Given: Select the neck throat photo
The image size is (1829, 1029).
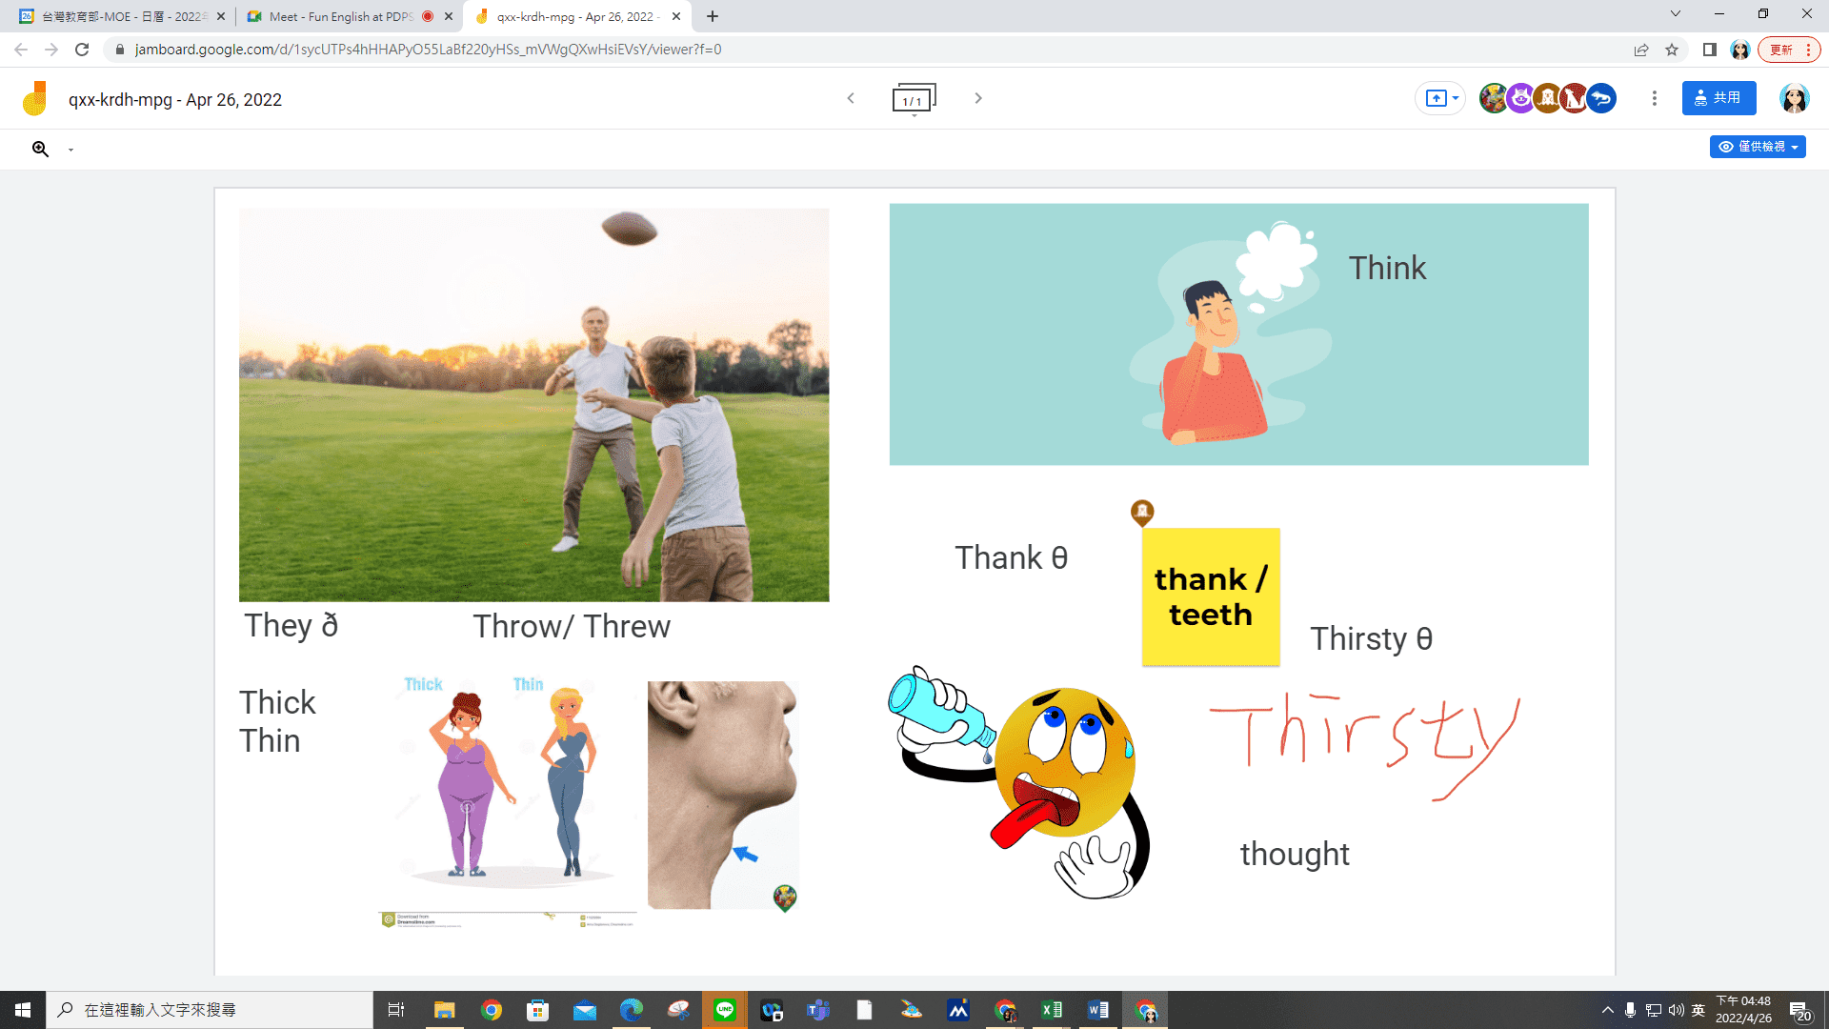Looking at the screenshot, I should click(723, 795).
